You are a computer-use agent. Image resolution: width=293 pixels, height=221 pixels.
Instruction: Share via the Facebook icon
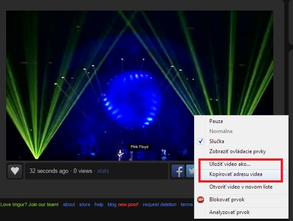click(x=178, y=171)
